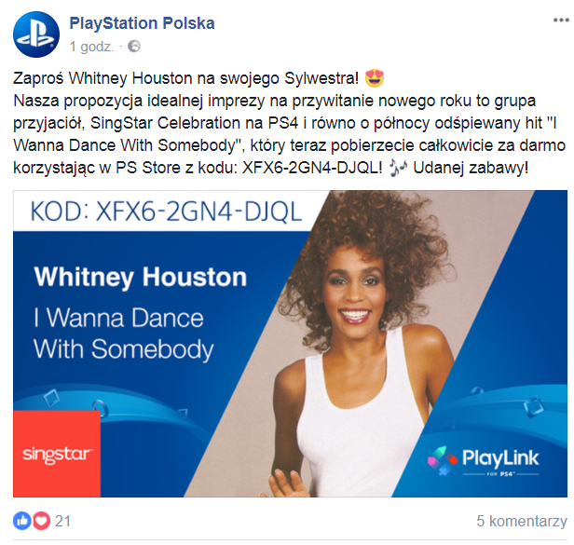The width and height of the screenshot is (574, 545).
Task: Click the blue thumbs-up Like reaction icon
Action: pyautogui.click(x=22, y=521)
